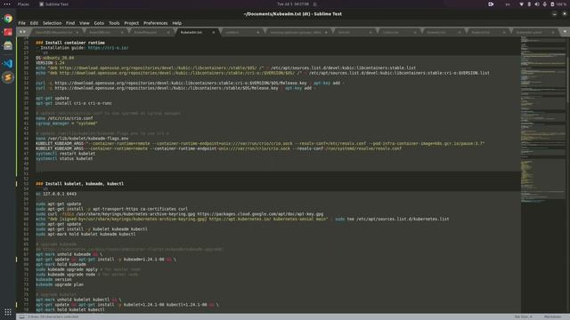Click the https://apt.kubernetes.io/ URL
This screenshot has height=320, width=570.
click(x=240, y=220)
